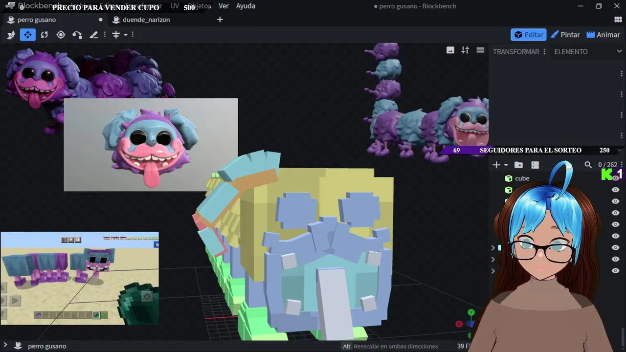The height and width of the screenshot is (352, 626).
Task: Click the outliner toggle options icon
Action: pos(535,165)
